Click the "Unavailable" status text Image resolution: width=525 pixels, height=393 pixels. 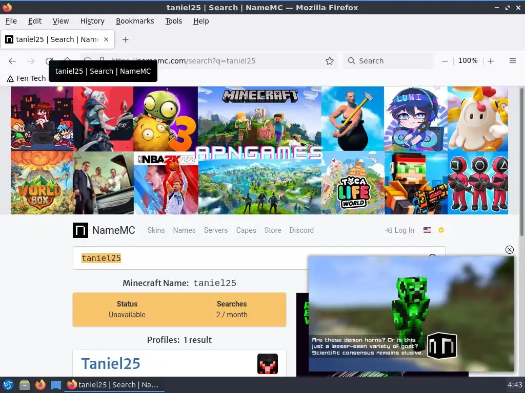[x=127, y=315]
